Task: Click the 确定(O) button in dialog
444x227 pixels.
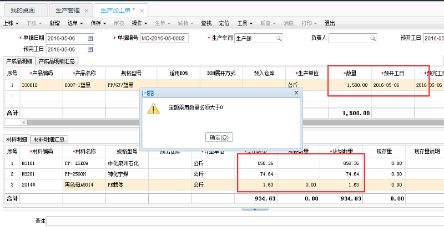Action: pyautogui.click(x=219, y=137)
